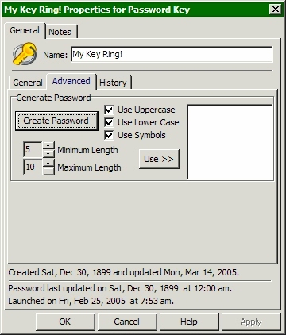Image resolution: width=286 pixels, height=335 pixels.
Task: Confirm changes with the OK button
Action: (x=65, y=322)
